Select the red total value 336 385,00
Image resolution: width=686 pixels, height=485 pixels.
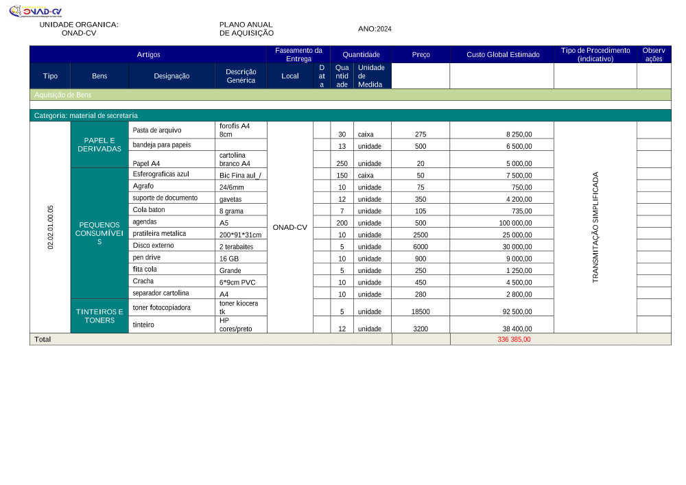click(514, 340)
